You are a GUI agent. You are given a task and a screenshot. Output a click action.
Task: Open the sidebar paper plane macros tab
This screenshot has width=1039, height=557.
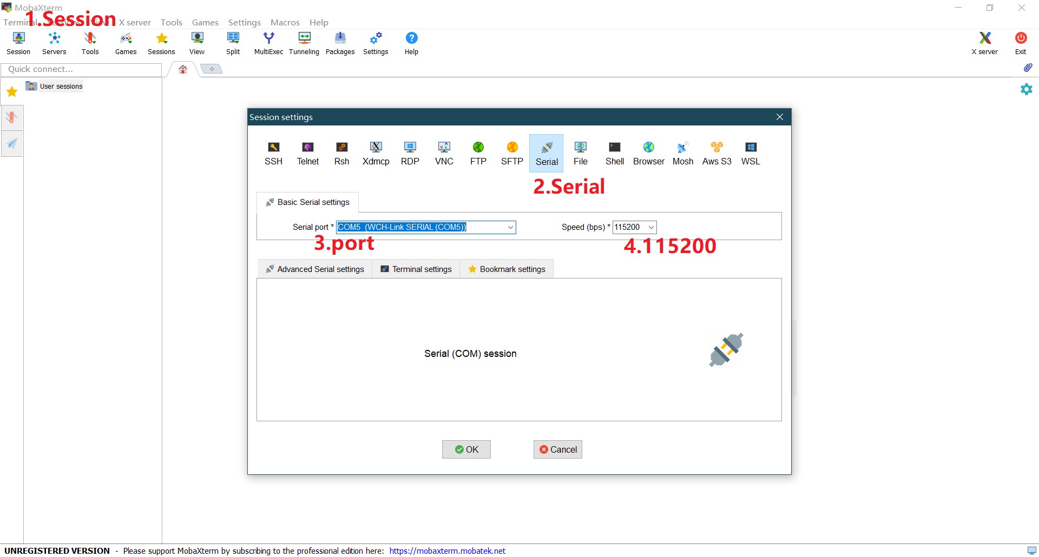click(12, 143)
